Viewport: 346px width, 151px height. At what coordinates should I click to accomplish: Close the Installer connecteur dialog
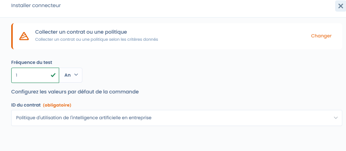coord(340,6)
